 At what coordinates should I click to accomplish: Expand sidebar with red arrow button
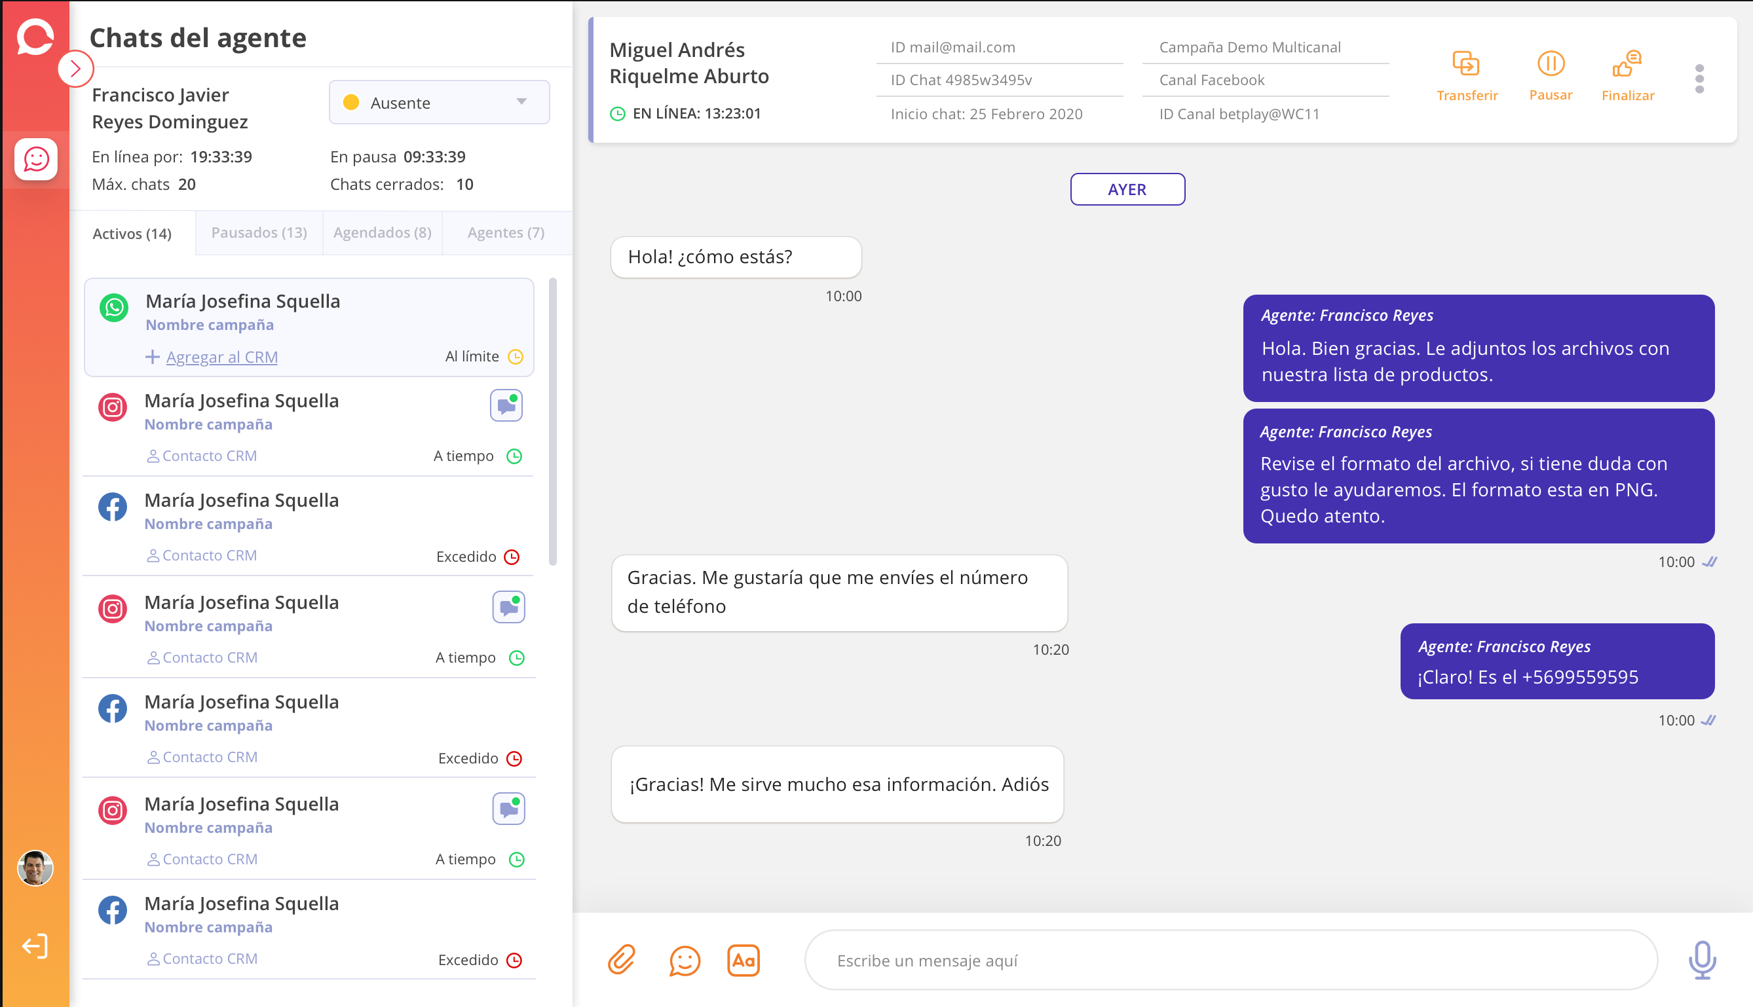click(75, 69)
